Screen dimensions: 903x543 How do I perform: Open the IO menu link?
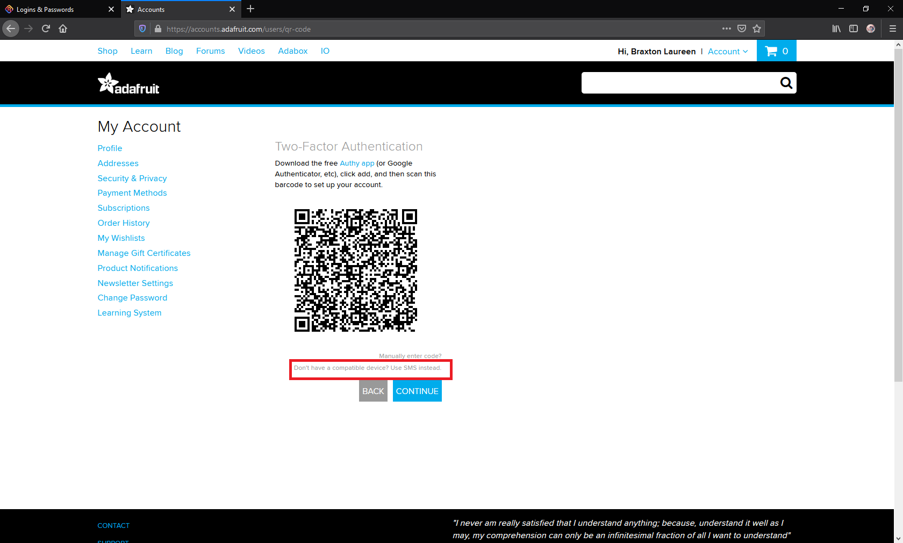pyautogui.click(x=325, y=51)
